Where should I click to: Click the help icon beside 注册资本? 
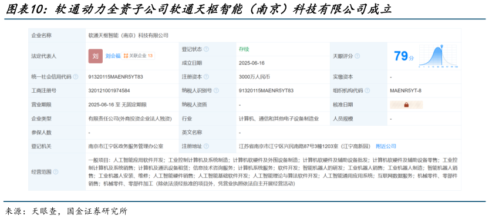point(206,77)
